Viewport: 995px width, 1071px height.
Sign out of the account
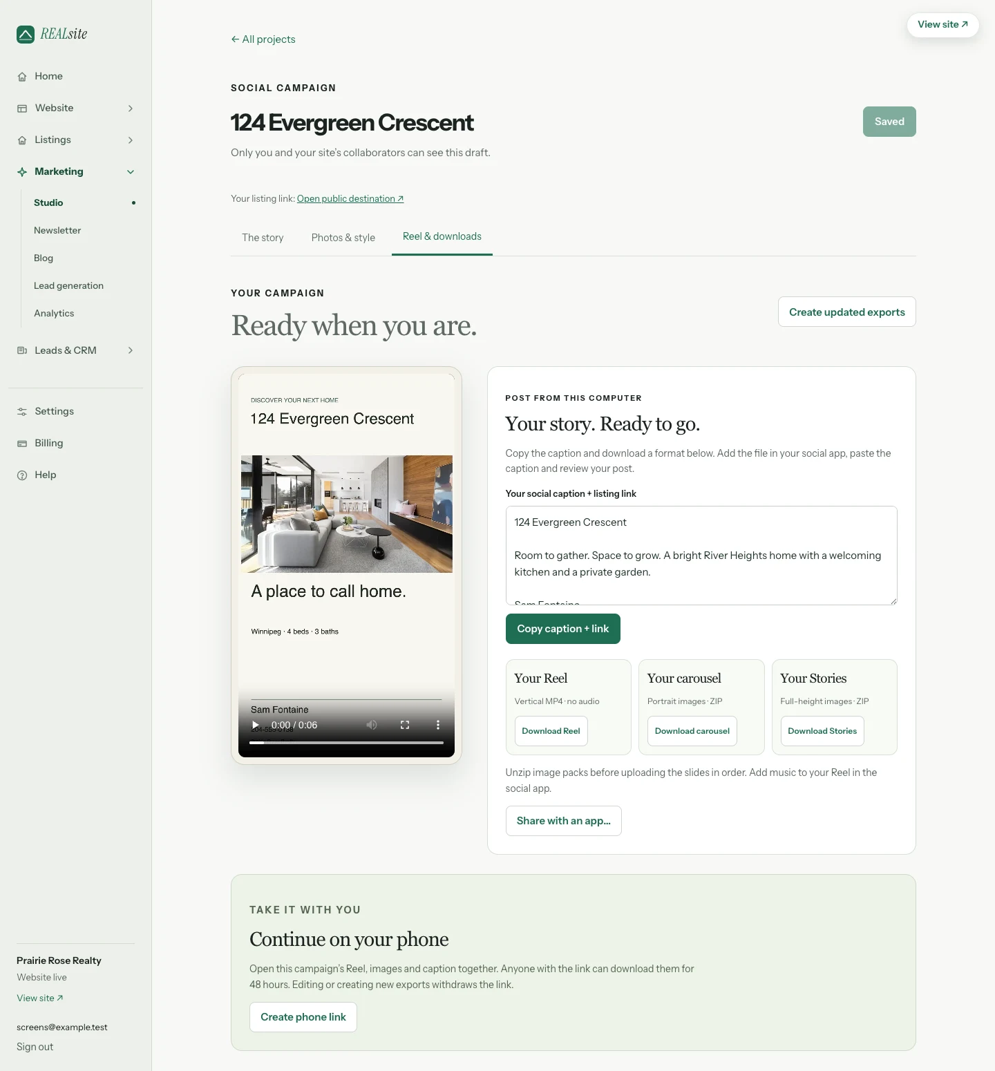pos(35,1047)
